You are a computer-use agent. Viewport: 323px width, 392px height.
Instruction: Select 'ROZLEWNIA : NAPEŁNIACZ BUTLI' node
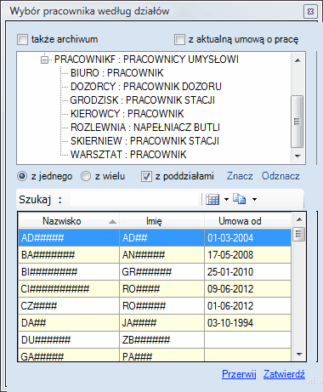point(145,128)
